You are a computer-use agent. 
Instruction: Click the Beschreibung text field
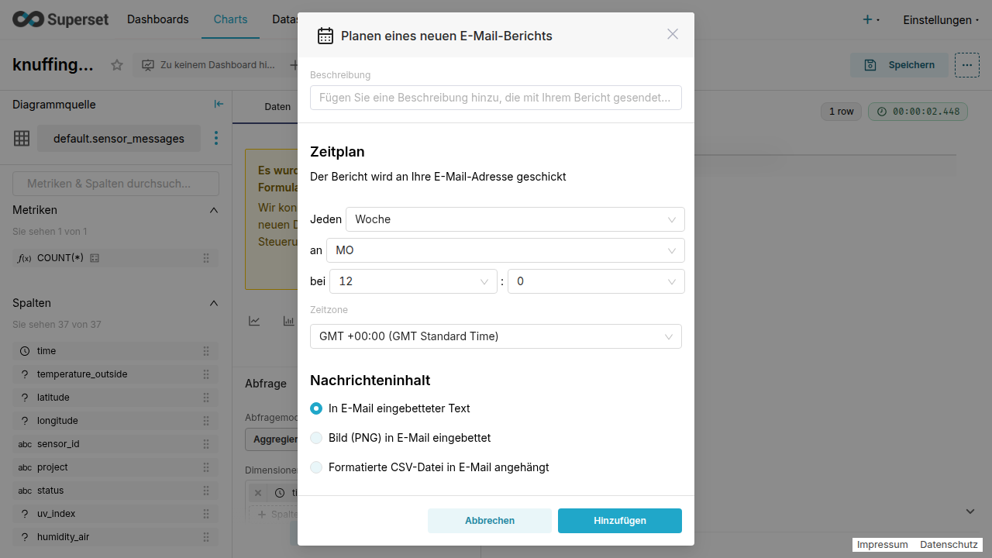(495, 98)
